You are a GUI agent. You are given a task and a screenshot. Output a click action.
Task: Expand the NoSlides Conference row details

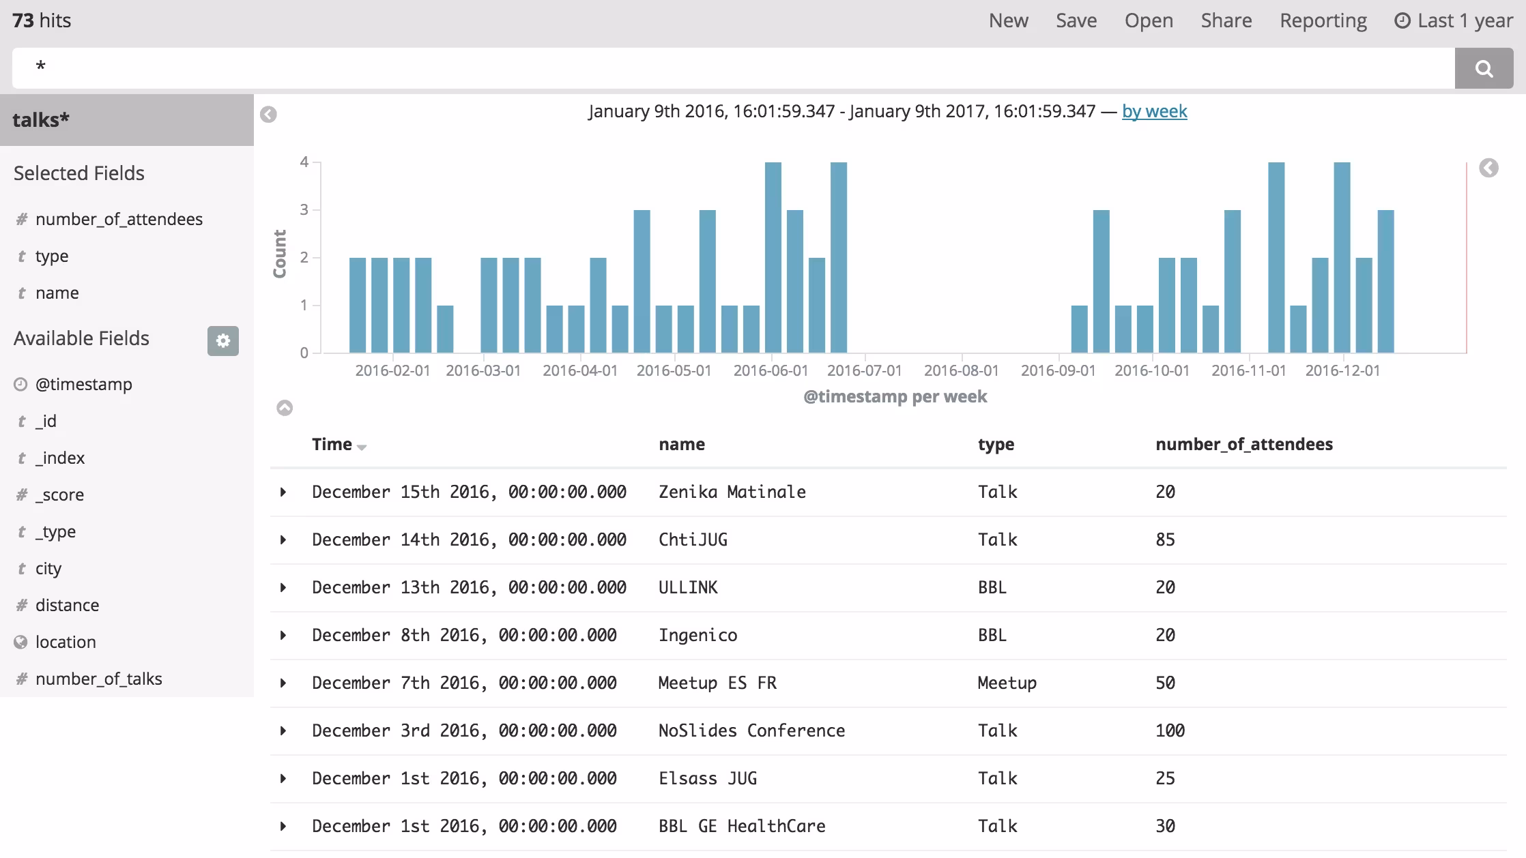pos(283,730)
